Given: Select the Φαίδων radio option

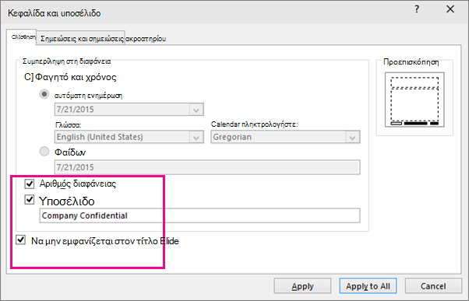Looking at the screenshot, I should [x=44, y=152].
